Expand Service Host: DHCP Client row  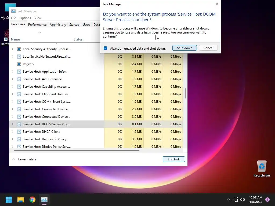click(x=12, y=132)
